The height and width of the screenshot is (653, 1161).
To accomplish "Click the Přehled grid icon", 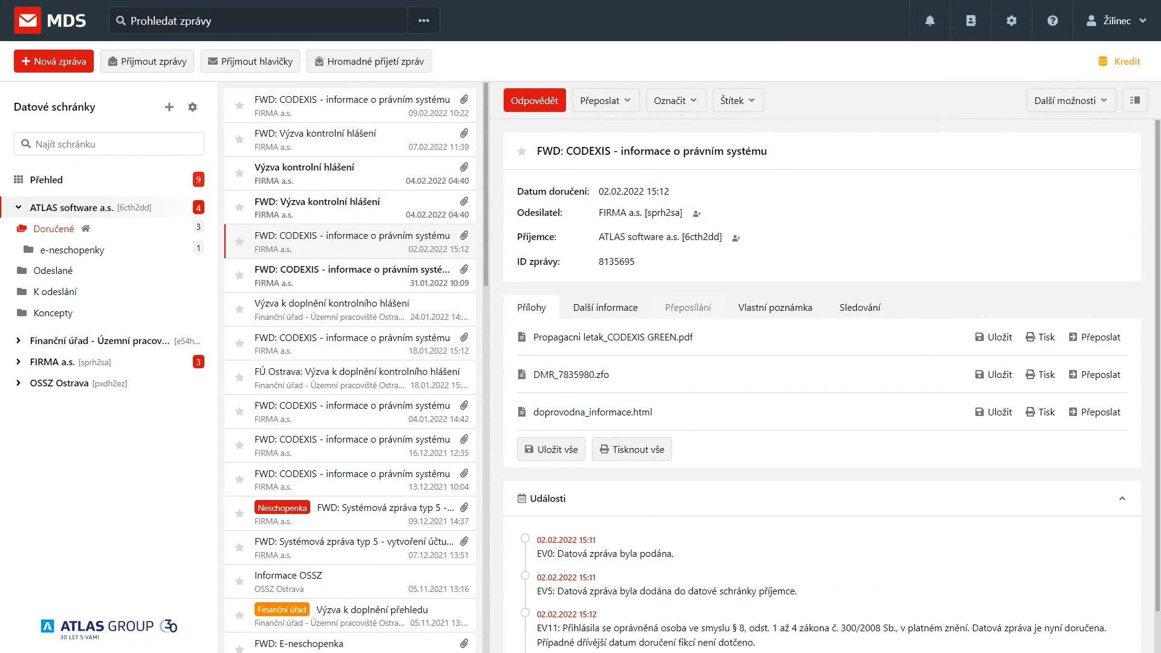I will (19, 180).
